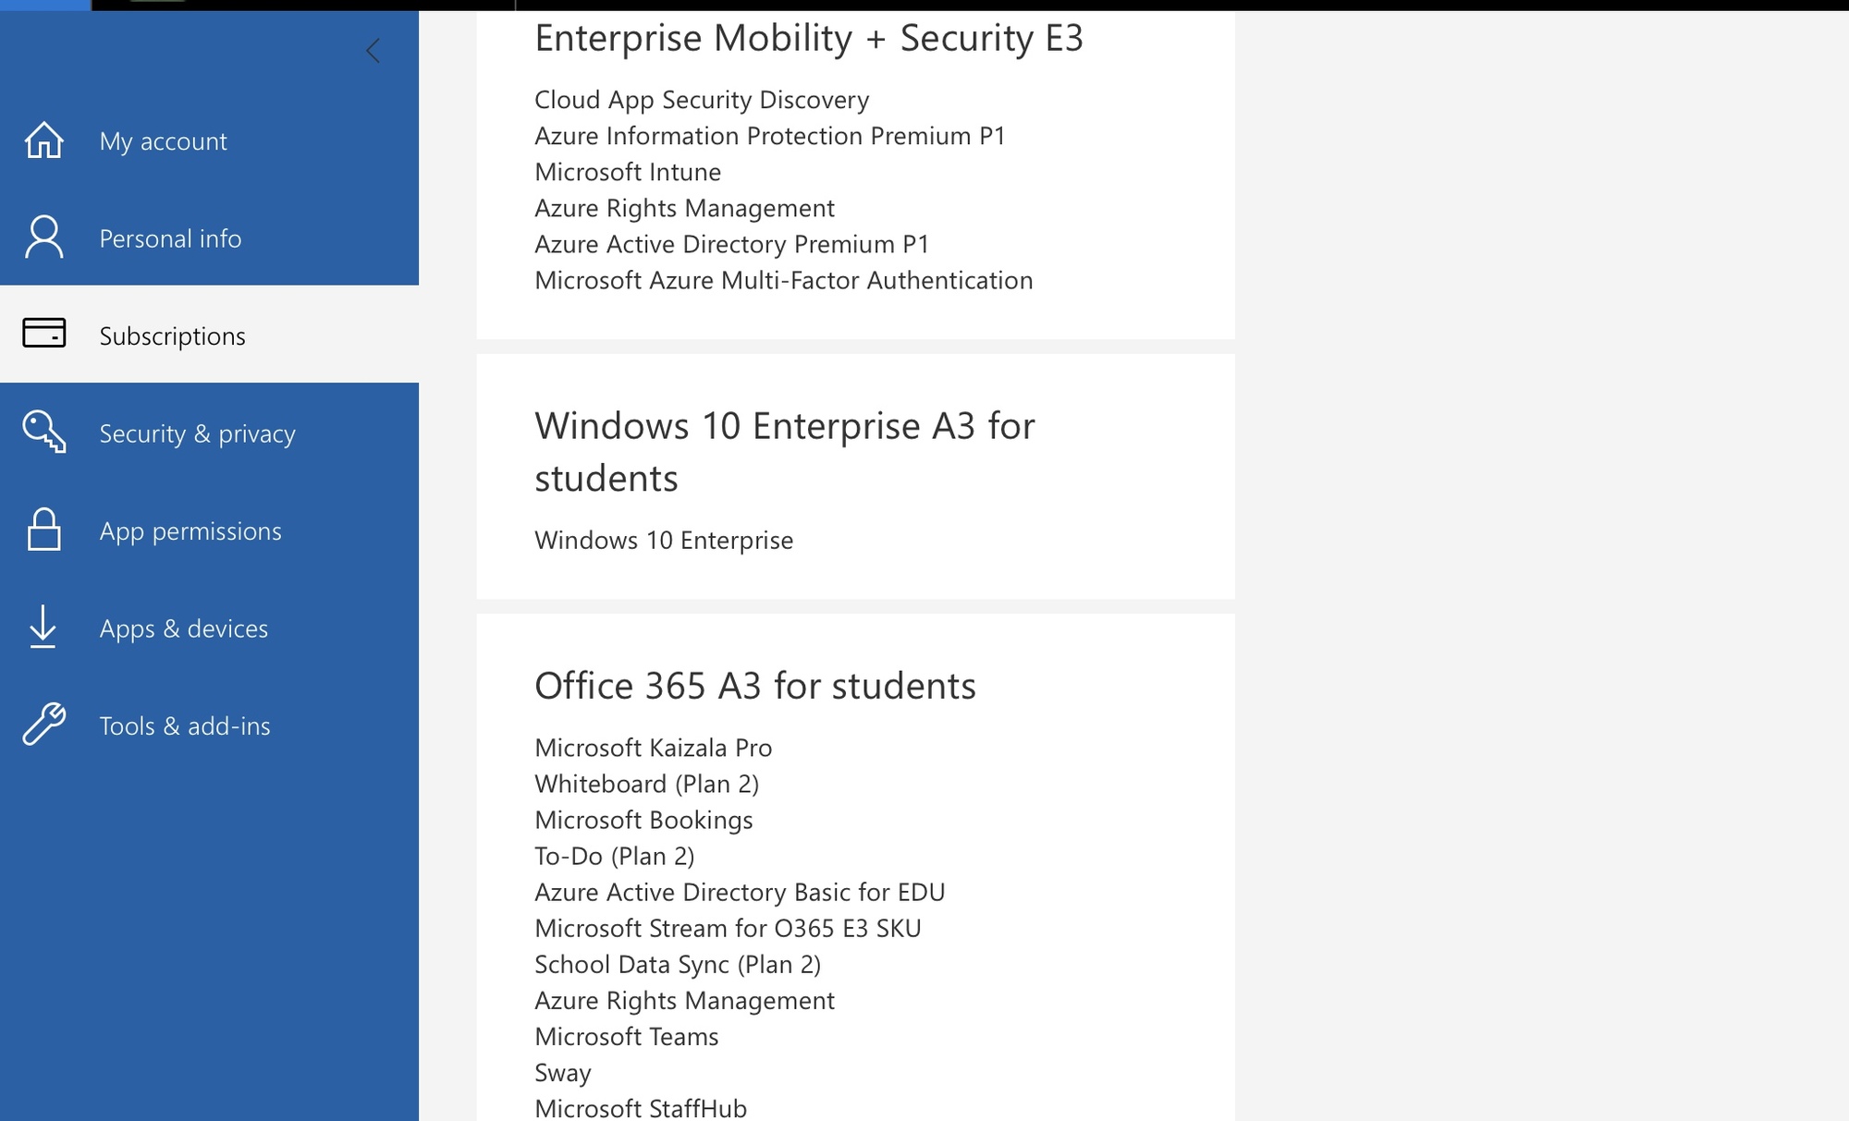
Task: Click Microsoft Azure Multi-Factor Authentication
Action: click(784, 281)
